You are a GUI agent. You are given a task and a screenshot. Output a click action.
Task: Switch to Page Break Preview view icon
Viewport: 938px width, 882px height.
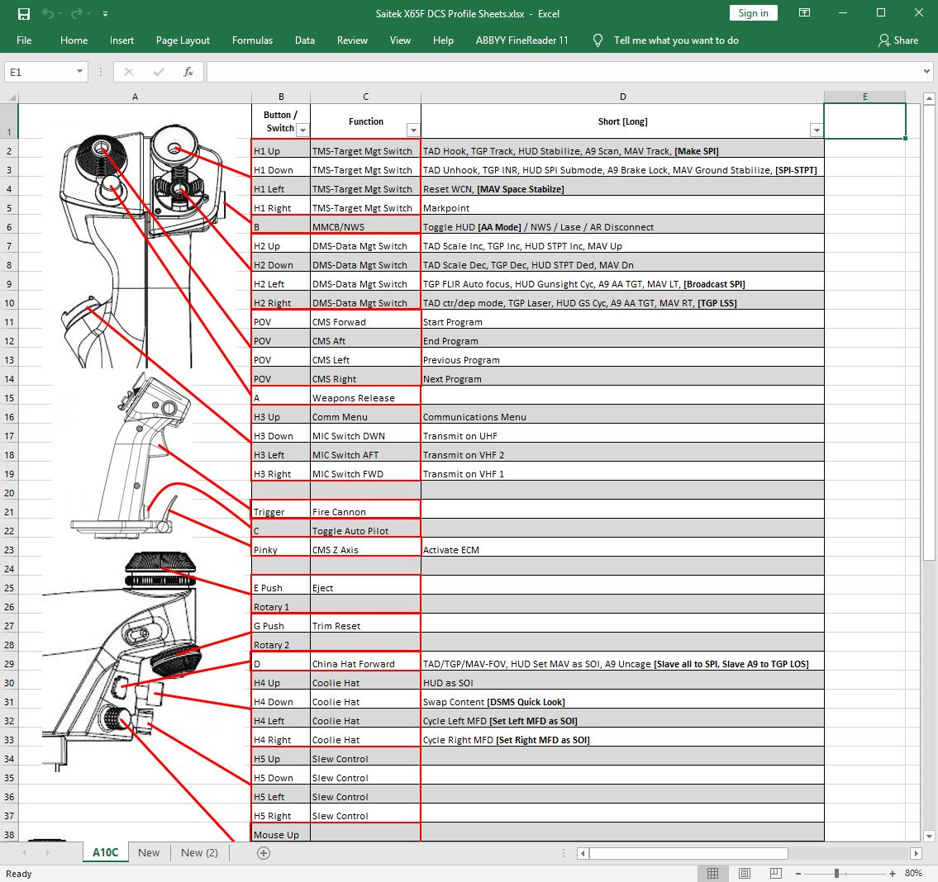pos(776,873)
